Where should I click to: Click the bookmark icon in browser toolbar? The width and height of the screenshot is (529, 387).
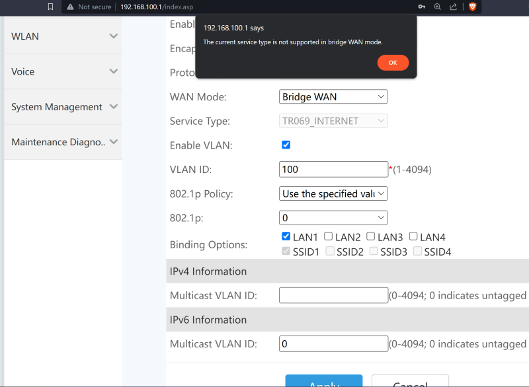click(51, 7)
